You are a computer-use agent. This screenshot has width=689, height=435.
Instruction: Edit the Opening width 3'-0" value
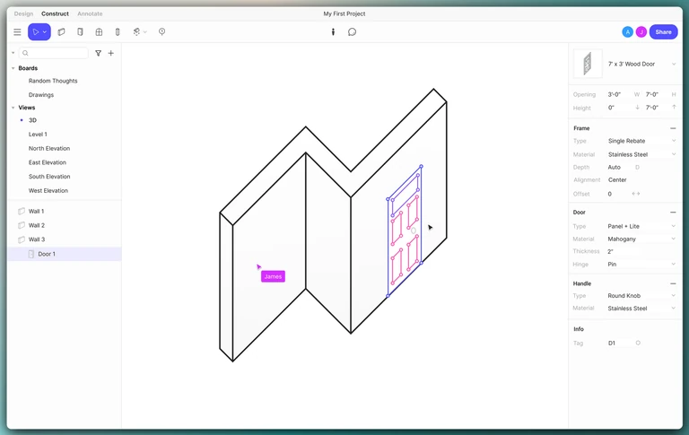coord(615,94)
